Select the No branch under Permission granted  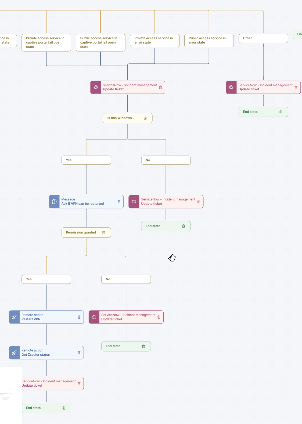[126, 279]
